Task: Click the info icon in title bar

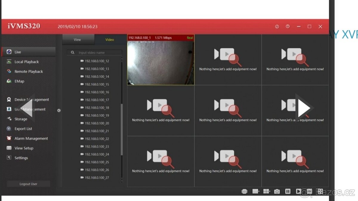Action: click(277, 27)
